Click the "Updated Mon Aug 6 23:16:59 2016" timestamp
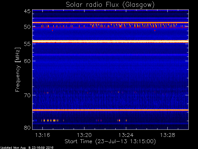The height and width of the screenshot is (149, 198). point(27,148)
